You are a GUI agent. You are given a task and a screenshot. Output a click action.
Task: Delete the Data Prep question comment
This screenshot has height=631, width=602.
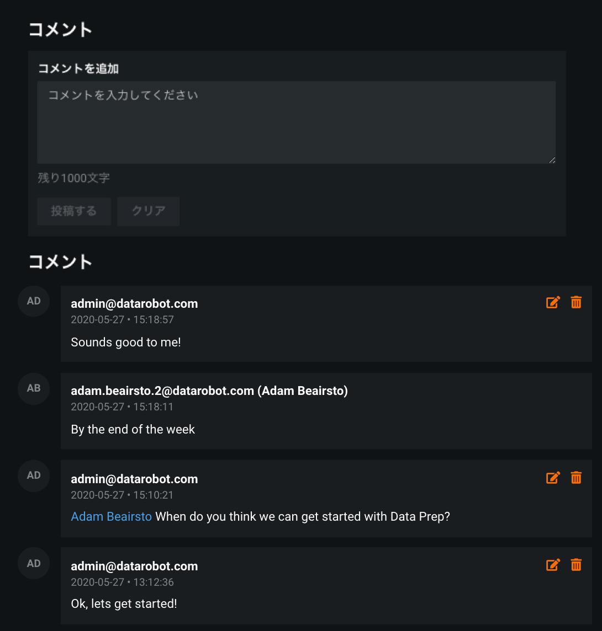576,478
